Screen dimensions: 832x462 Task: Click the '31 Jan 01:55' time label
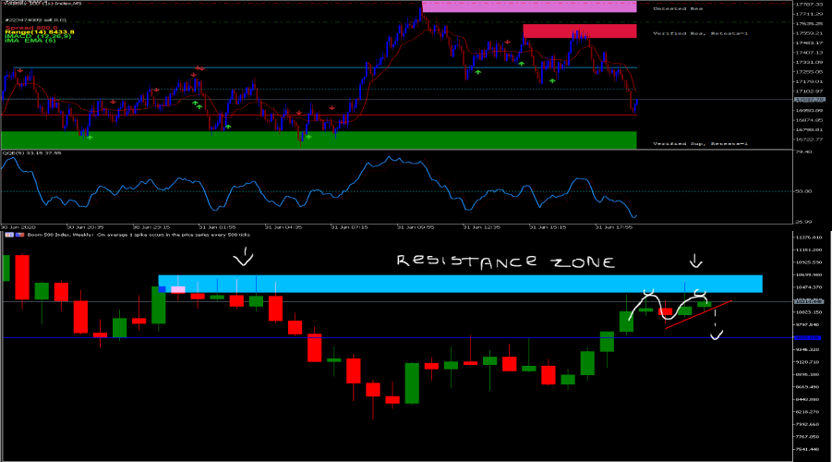pos(217,226)
